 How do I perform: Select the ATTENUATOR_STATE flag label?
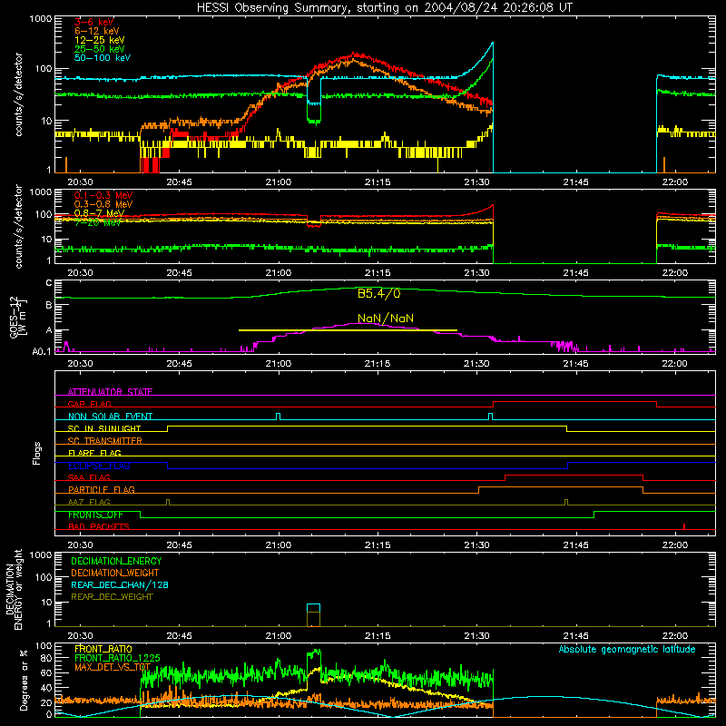click(x=110, y=392)
